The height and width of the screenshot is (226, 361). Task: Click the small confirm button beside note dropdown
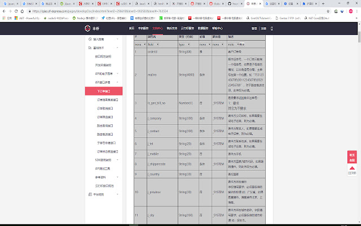[242, 44]
